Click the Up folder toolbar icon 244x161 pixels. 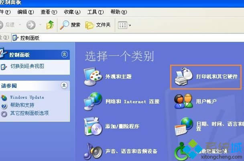point(50,25)
